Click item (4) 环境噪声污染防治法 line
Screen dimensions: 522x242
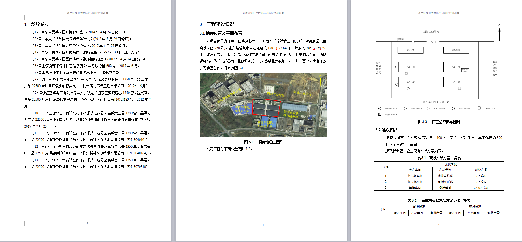click(x=86, y=52)
